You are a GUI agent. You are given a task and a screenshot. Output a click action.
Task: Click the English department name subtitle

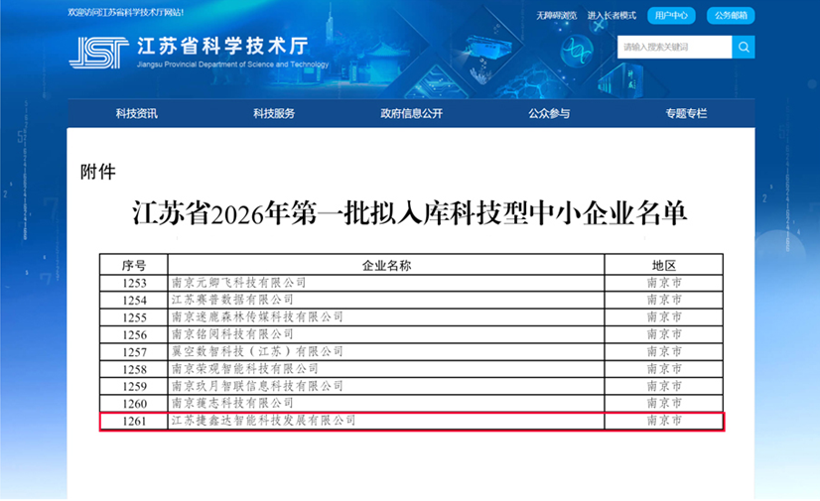pyautogui.click(x=232, y=64)
